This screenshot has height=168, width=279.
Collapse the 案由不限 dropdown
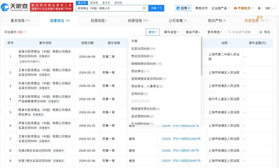pos(193,32)
